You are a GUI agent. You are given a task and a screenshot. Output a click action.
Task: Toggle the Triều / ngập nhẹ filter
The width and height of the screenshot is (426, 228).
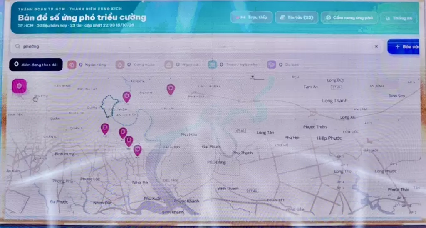click(x=233, y=65)
